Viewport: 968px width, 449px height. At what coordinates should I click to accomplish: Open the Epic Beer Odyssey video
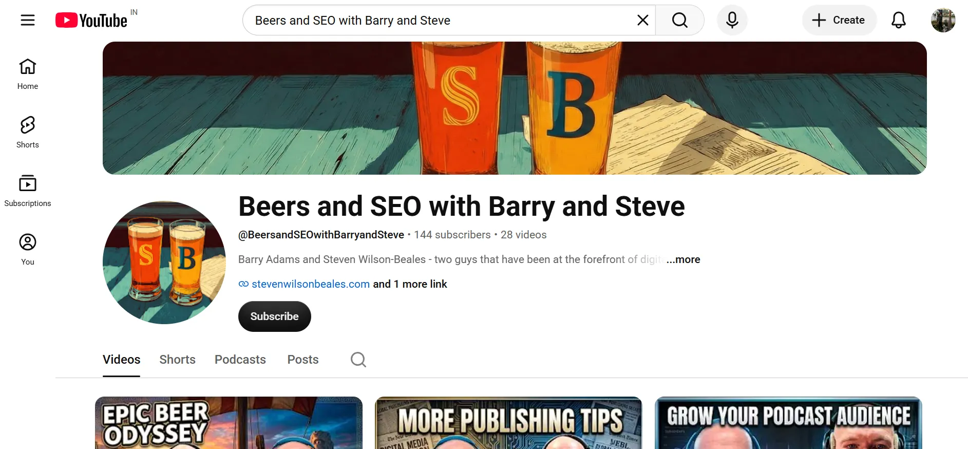[229, 423]
